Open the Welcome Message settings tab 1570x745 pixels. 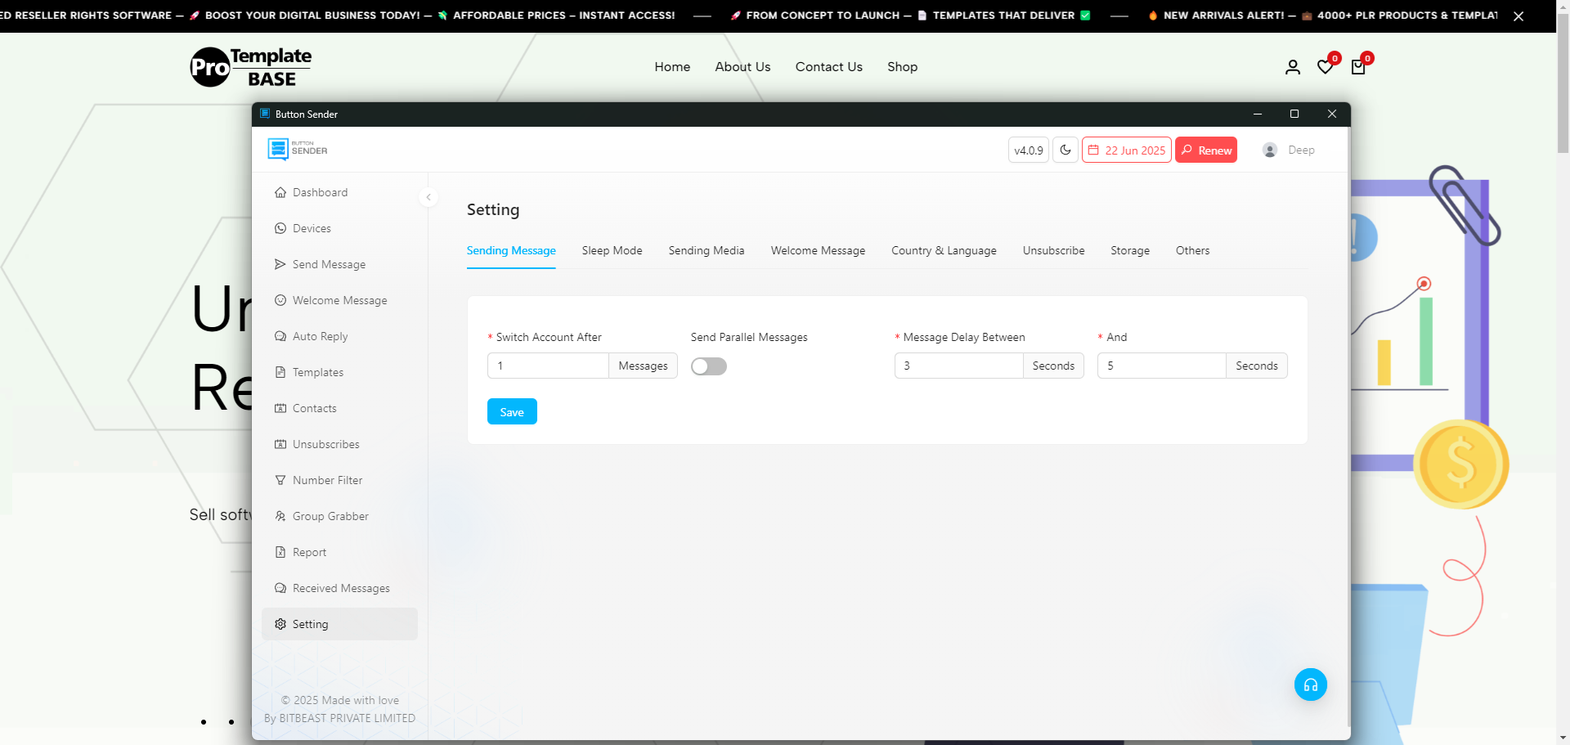click(x=818, y=250)
